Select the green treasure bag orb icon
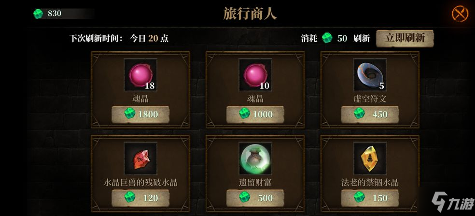This screenshot has width=475, height=216. click(x=255, y=158)
